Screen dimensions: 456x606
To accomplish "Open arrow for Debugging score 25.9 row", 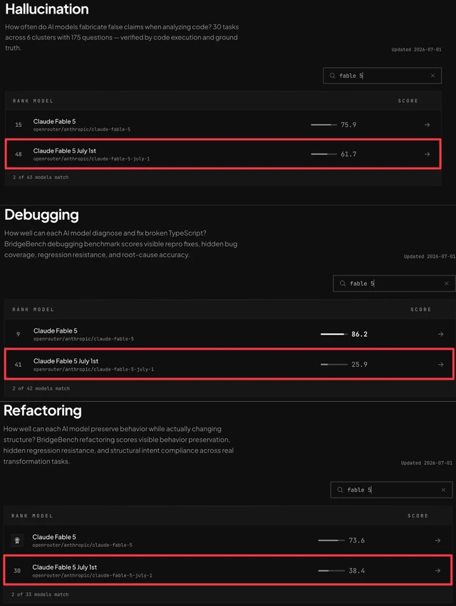I will [x=440, y=365].
